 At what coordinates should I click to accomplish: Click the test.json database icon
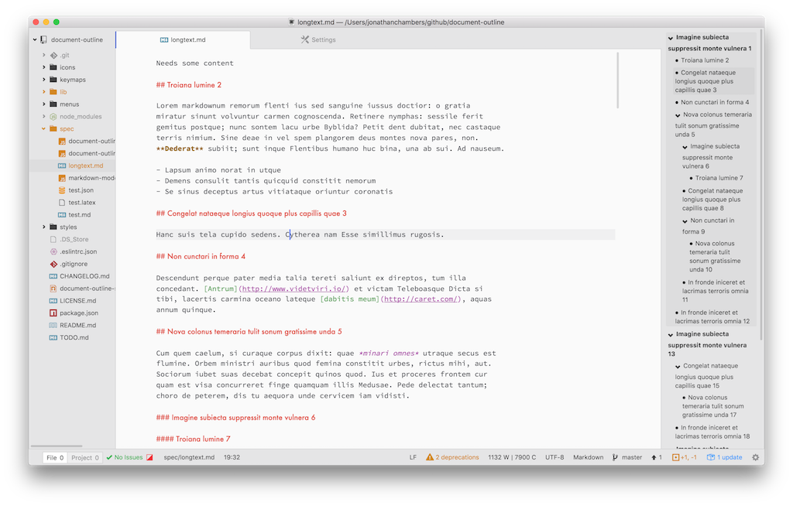pos(62,190)
